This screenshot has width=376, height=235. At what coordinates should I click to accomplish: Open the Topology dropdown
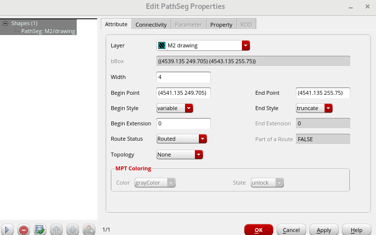[199, 155]
